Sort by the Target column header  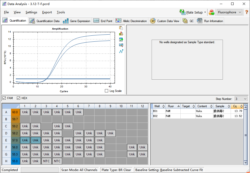[188, 106]
